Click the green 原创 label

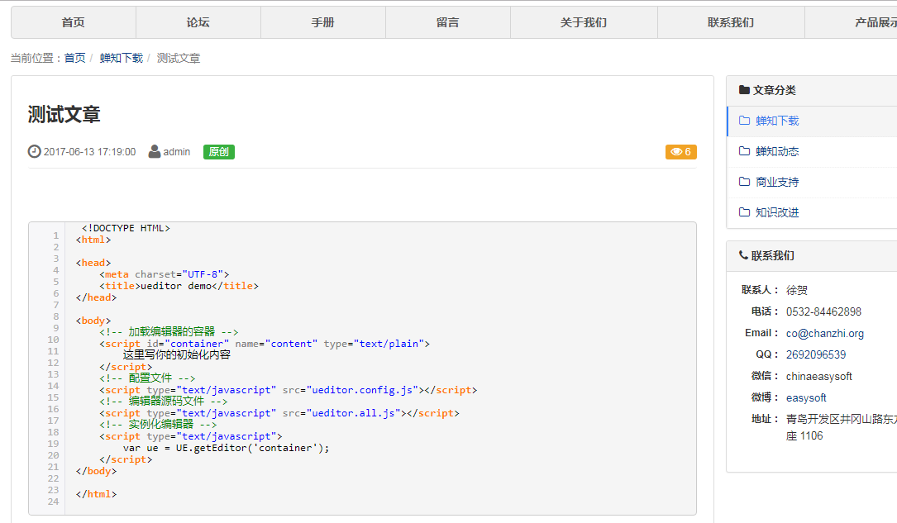click(219, 152)
